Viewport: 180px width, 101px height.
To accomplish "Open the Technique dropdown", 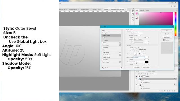I will click(x=138, y=35).
